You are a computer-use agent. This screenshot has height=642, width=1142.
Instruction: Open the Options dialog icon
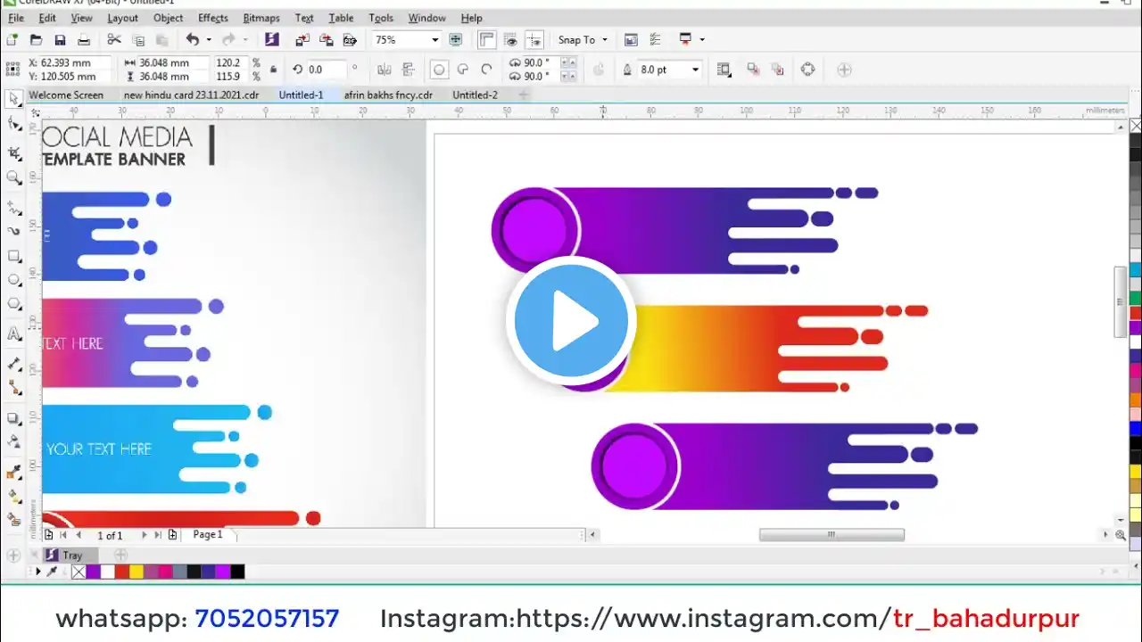click(x=656, y=39)
